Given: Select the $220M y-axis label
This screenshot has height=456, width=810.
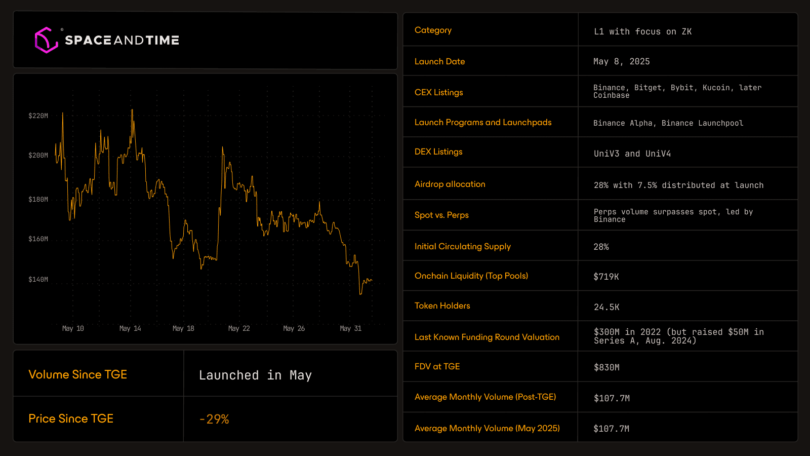Looking at the screenshot, I should click(x=38, y=116).
